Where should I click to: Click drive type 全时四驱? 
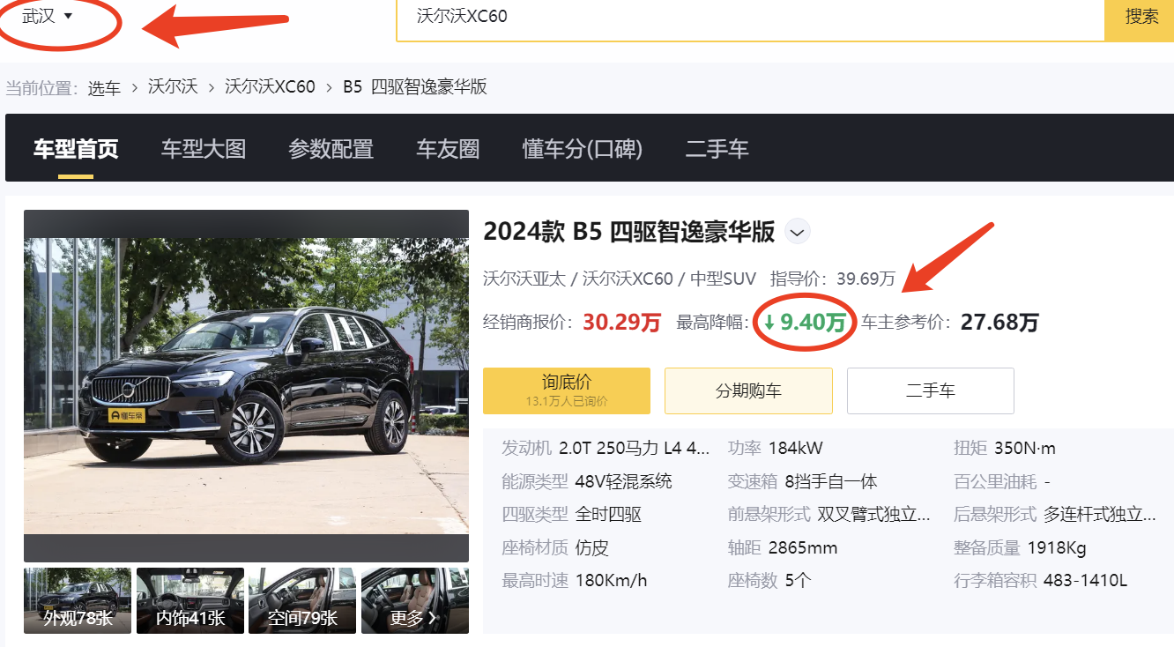click(x=608, y=514)
